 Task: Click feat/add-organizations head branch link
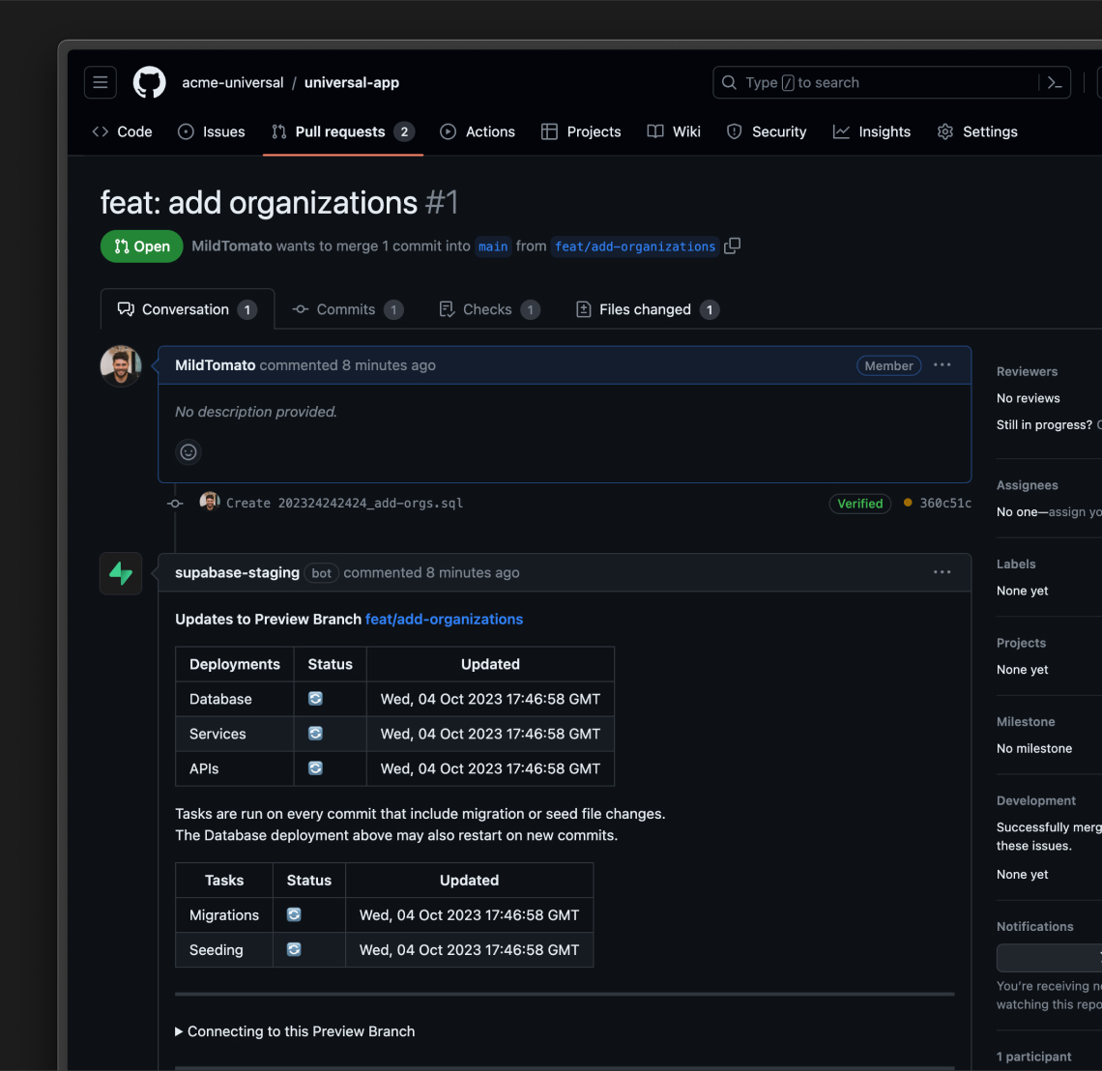point(635,246)
